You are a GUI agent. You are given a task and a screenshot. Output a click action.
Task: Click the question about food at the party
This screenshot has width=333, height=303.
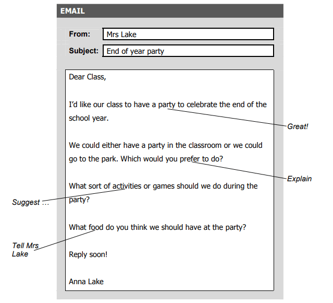157,227
